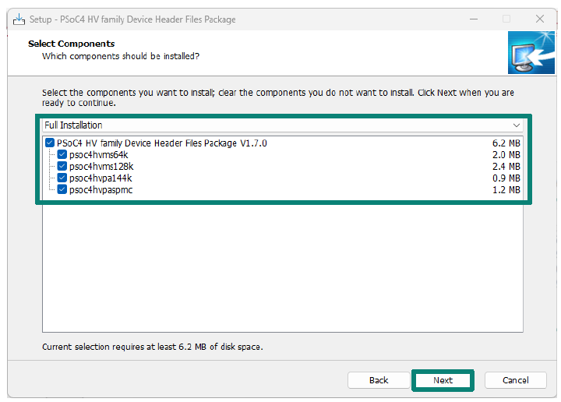Close the setup window
The width and height of the screenshot is (561, 402).
[540, 19]
